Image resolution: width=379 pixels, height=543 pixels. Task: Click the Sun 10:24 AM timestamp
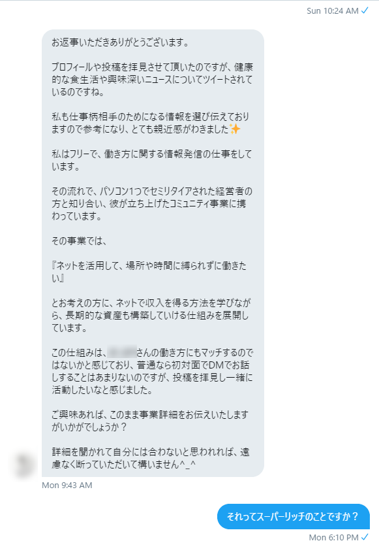(x=332, y=10)
